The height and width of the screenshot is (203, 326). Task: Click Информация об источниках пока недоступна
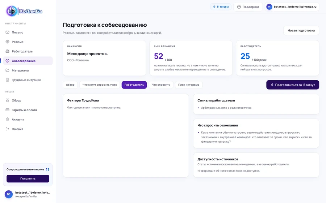(x=229, y=171)
